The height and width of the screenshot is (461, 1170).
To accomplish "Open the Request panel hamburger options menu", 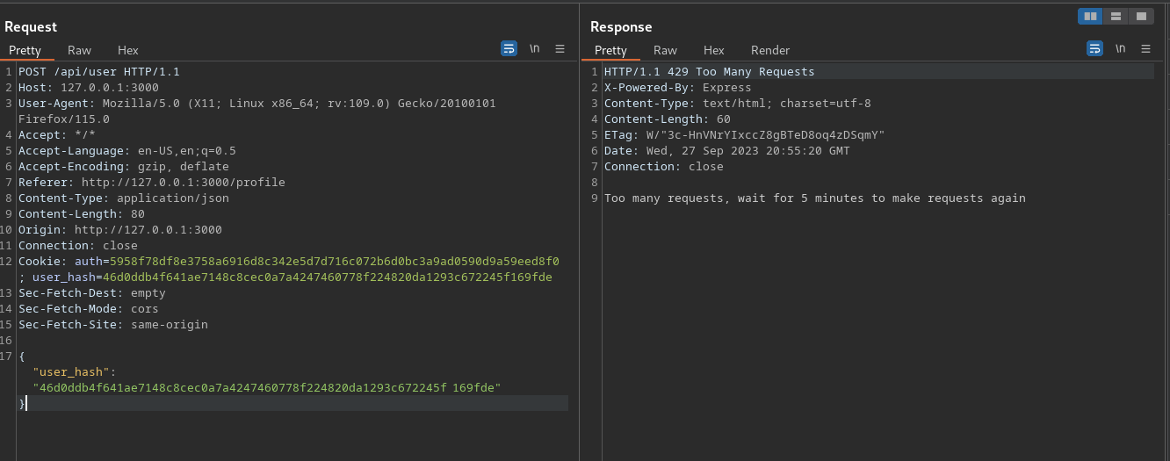I will click(560, 49).
